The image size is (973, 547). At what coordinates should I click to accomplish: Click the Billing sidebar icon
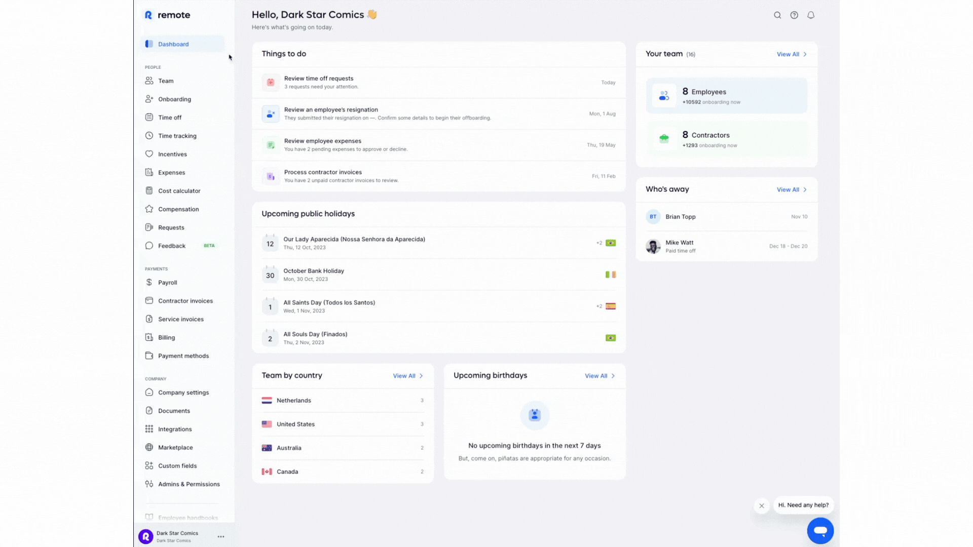coord(149,337)
